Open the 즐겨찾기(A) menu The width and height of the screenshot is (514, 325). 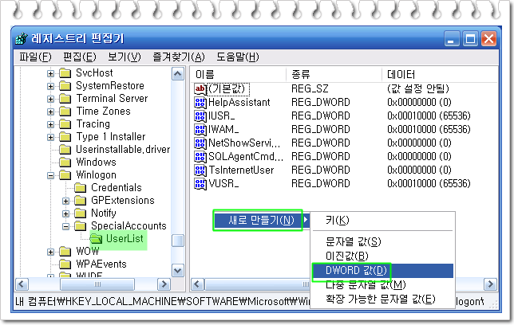click(x=179, y=57)
